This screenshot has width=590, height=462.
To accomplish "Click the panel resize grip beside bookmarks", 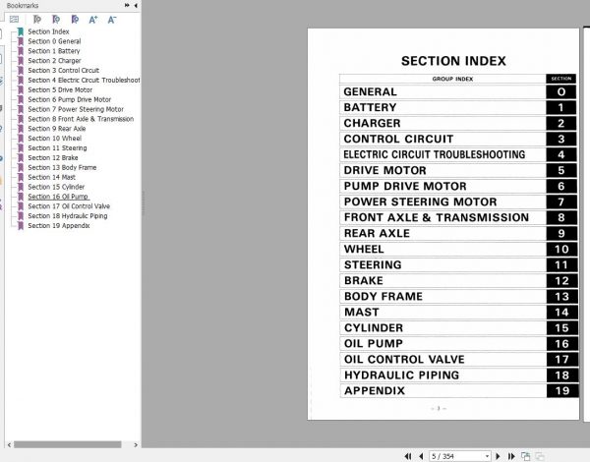I will tap(143, 203).
